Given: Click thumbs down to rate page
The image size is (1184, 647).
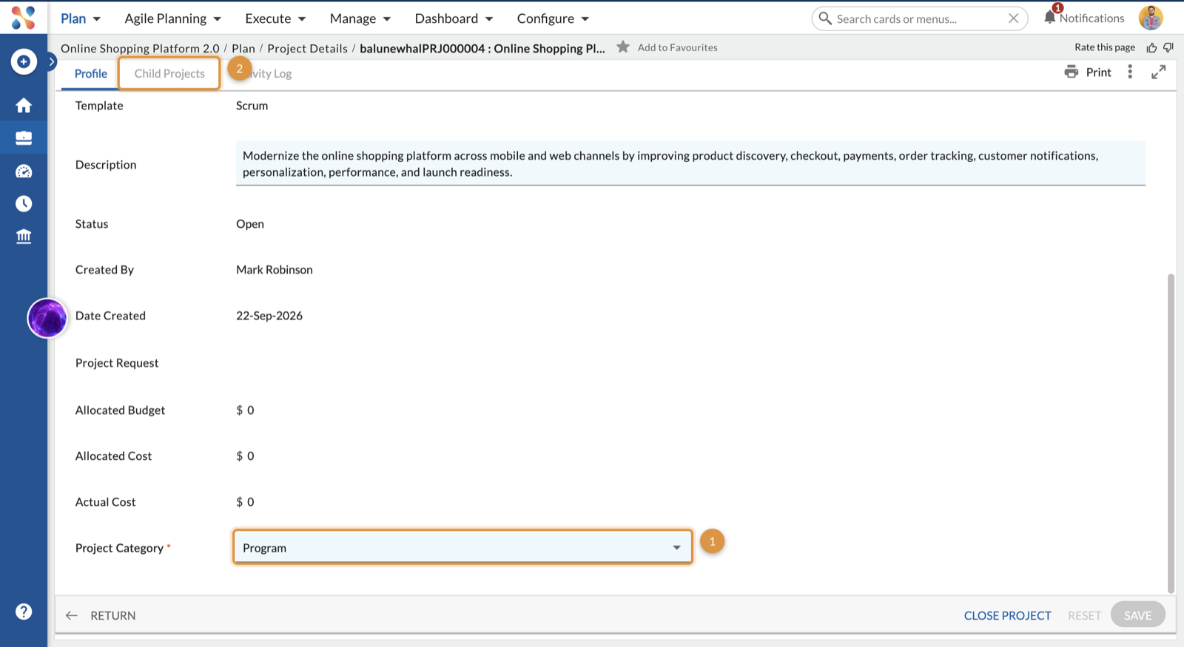Looking at the screenshot, I should [x=1168, y=47].
